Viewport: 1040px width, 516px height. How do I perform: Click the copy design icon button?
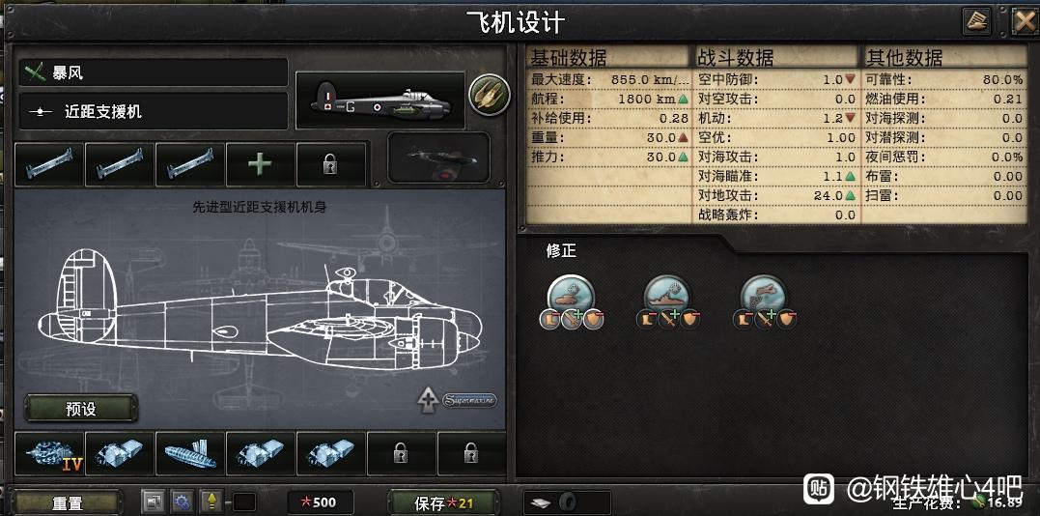pos(154,502)
